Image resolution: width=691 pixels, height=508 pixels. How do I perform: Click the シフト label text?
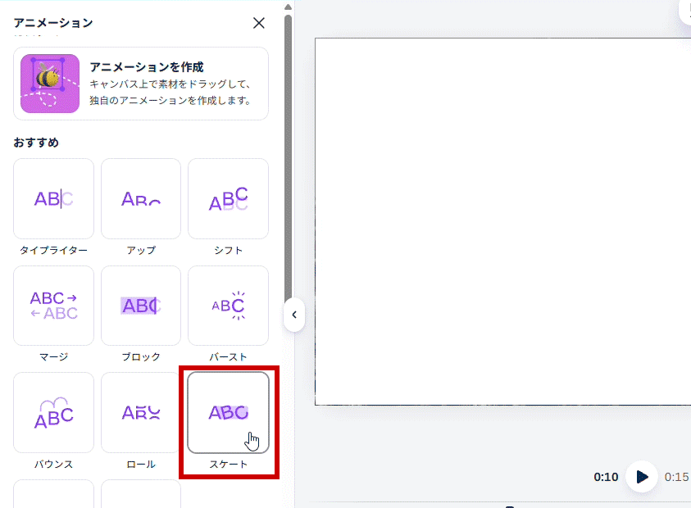[x=228, y=250]
